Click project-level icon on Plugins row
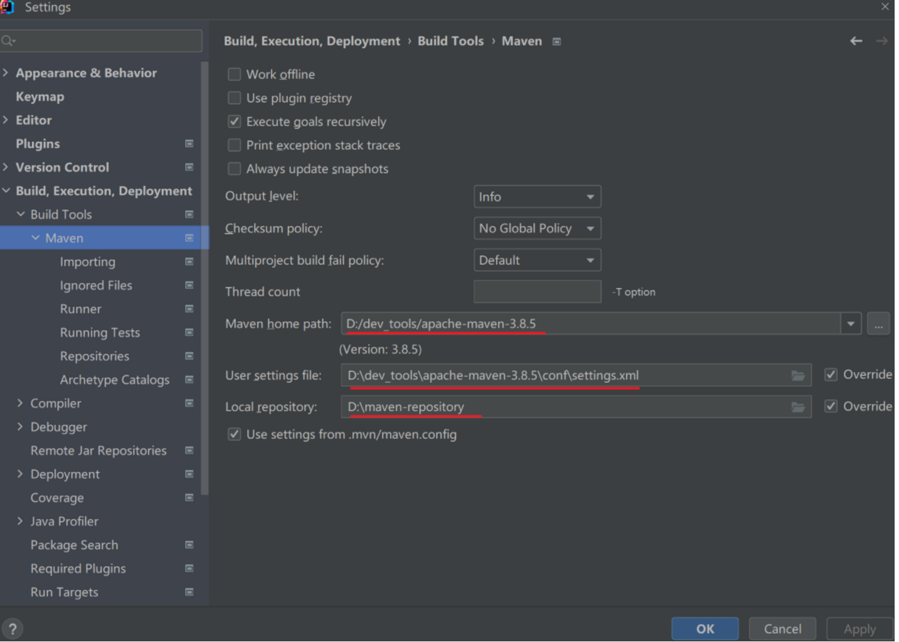899x642 pixels. tap(189, 144)
